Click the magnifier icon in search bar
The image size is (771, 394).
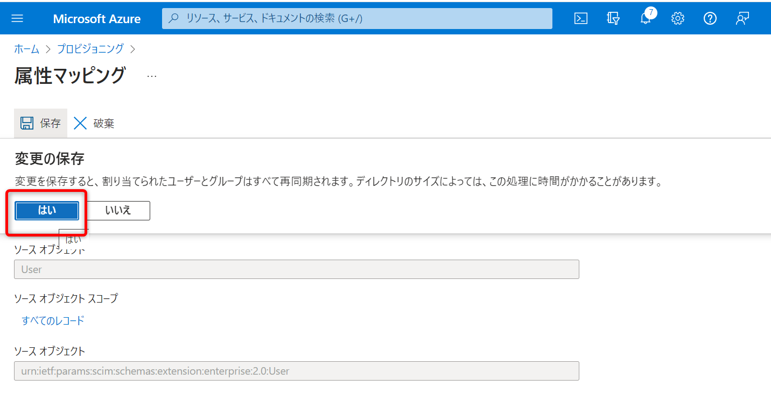[x=173, y=18]
